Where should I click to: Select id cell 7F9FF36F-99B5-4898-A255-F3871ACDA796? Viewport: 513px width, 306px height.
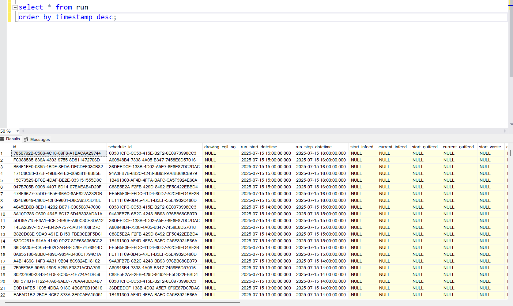(59, 268)
